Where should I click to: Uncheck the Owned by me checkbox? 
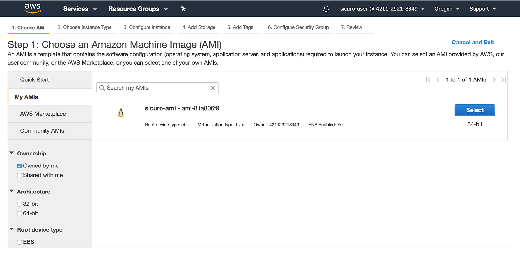(19, 166)
